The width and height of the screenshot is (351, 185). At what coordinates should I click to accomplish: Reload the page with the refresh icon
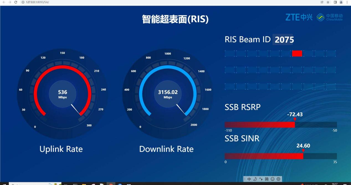16,2
